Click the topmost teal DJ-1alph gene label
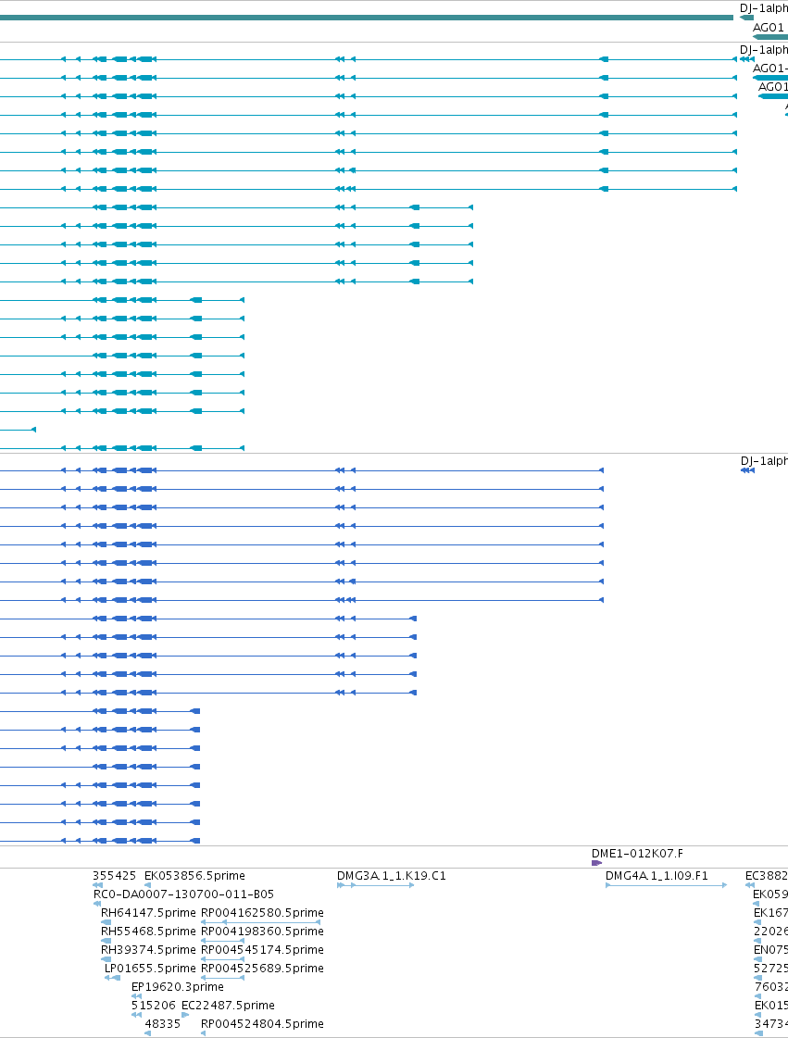Screen dimensions: 788x1038 coord(764,8)
